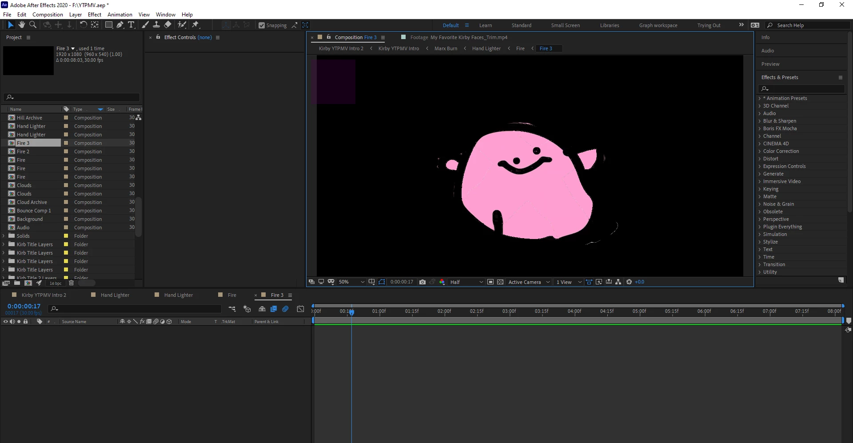Select the Horizontal Type tool
Image resolution: width=853 pixels, height=443 pixels.
tap(131, 25)
